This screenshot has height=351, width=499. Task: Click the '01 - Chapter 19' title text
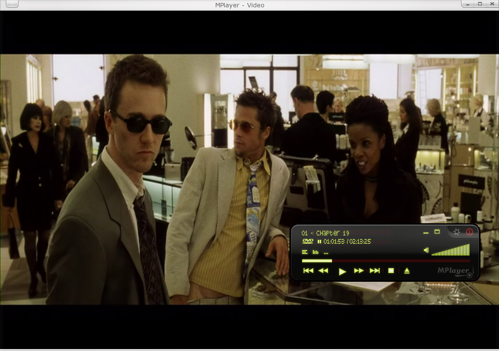pyautogui.click(x=325, y=233)
